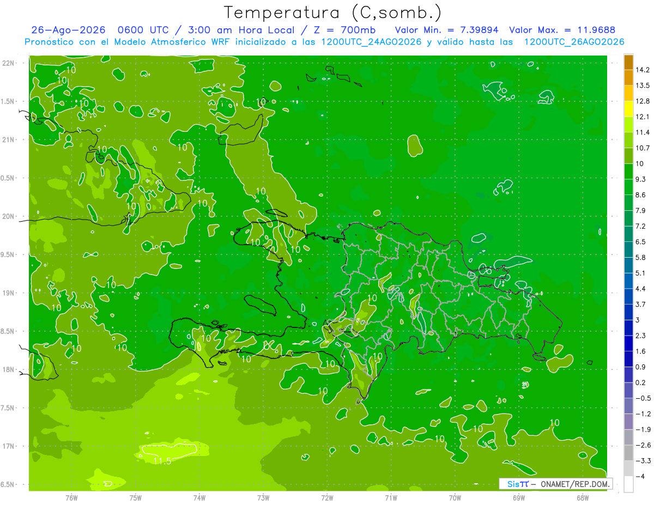The height and width of the screenshot is (505, 654).
Task: Click the "18N" latitude label
Action: tap(8, 369)
